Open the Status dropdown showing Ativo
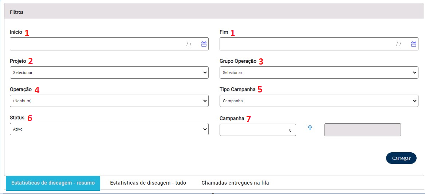Viewport: 425px width, 194px height. tap(109, 129)
